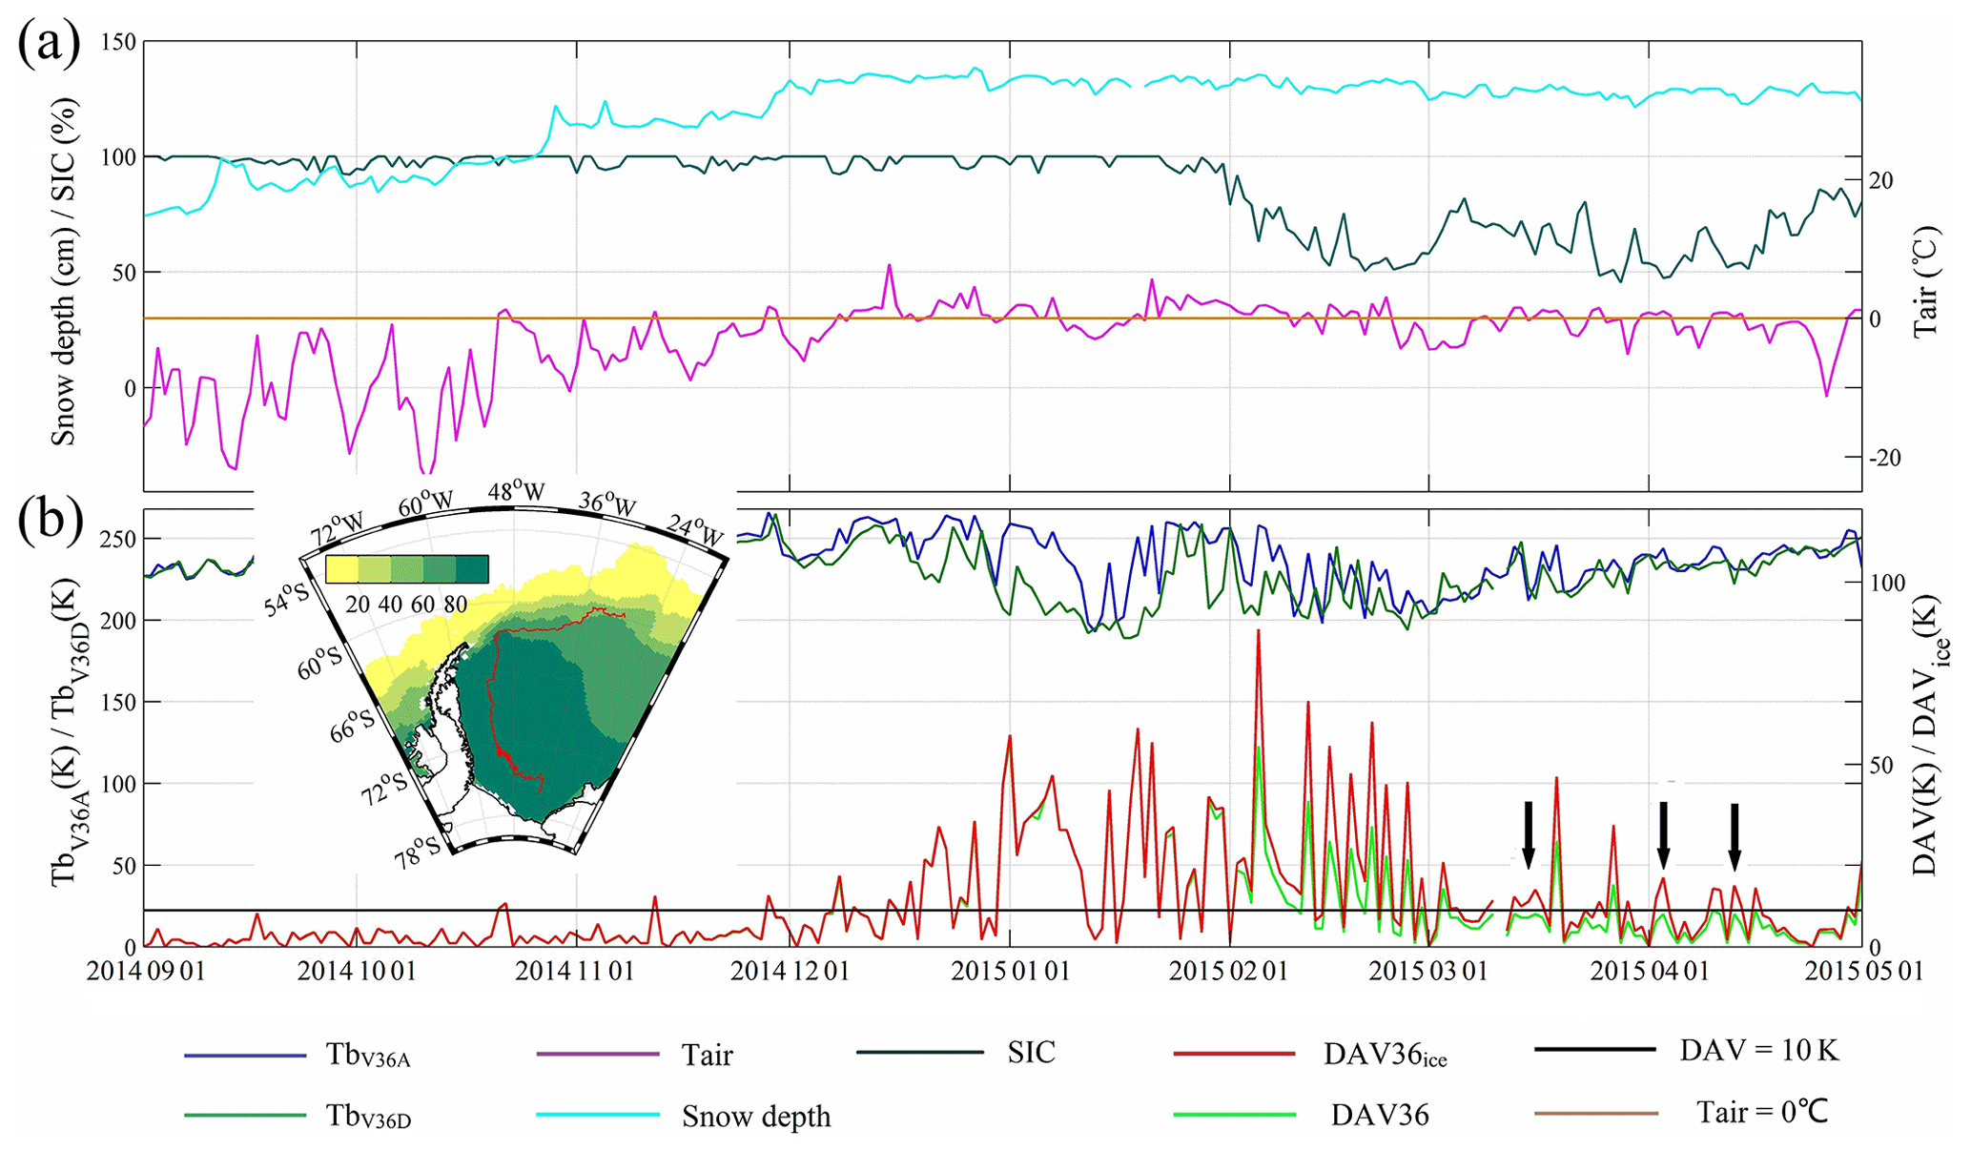Click the SIC legend label

pyautogui.click(x=1031, y=1052)
